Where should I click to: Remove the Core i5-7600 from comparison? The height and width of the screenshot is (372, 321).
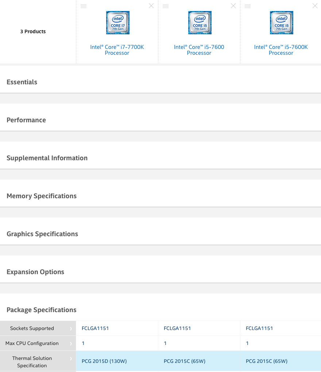(x=233, y=6)
